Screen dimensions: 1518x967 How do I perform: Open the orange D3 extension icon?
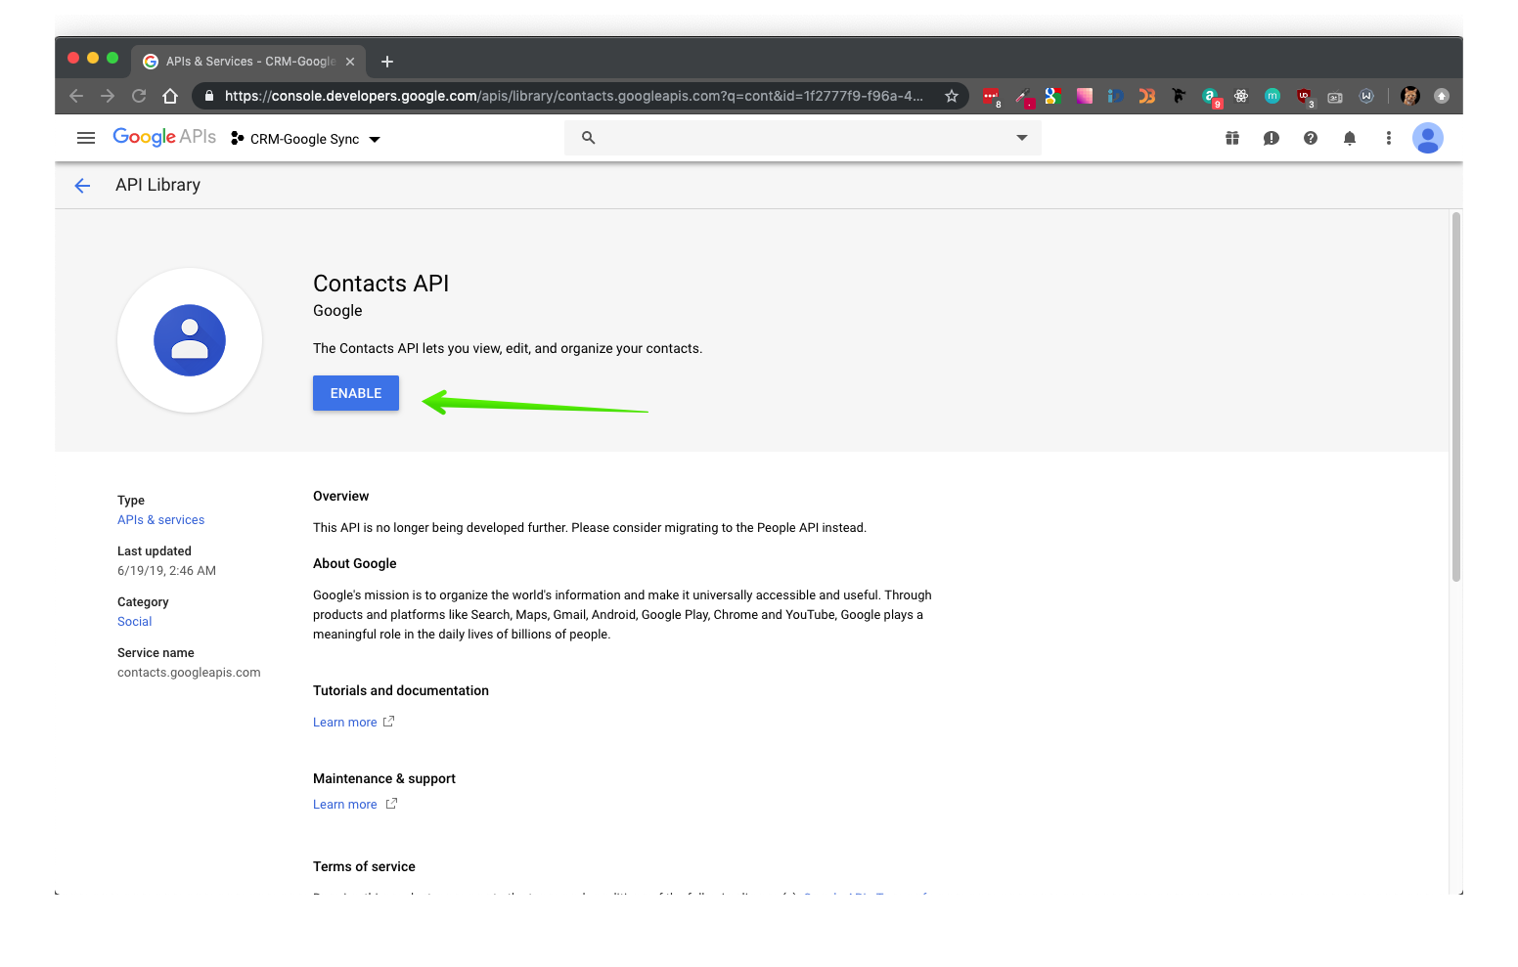coord(1147,96)
